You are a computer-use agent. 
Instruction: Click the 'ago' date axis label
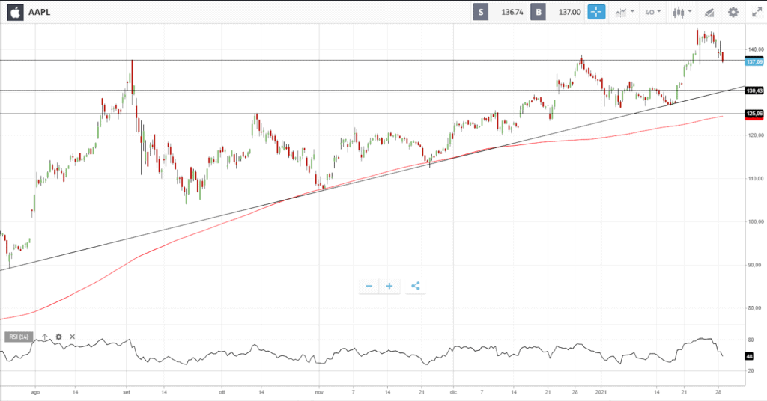click(35, 392)
